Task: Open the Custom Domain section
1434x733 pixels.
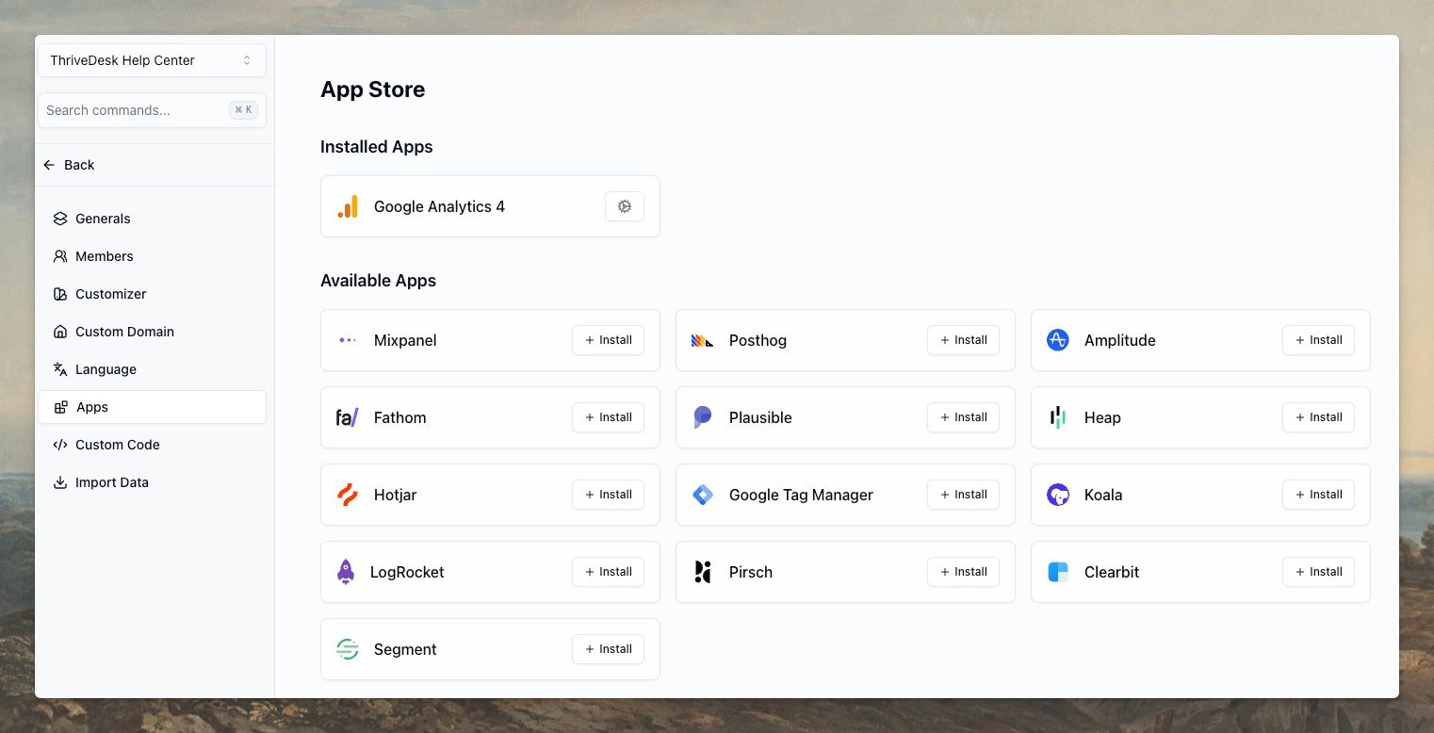Action: tap(153, 332)
